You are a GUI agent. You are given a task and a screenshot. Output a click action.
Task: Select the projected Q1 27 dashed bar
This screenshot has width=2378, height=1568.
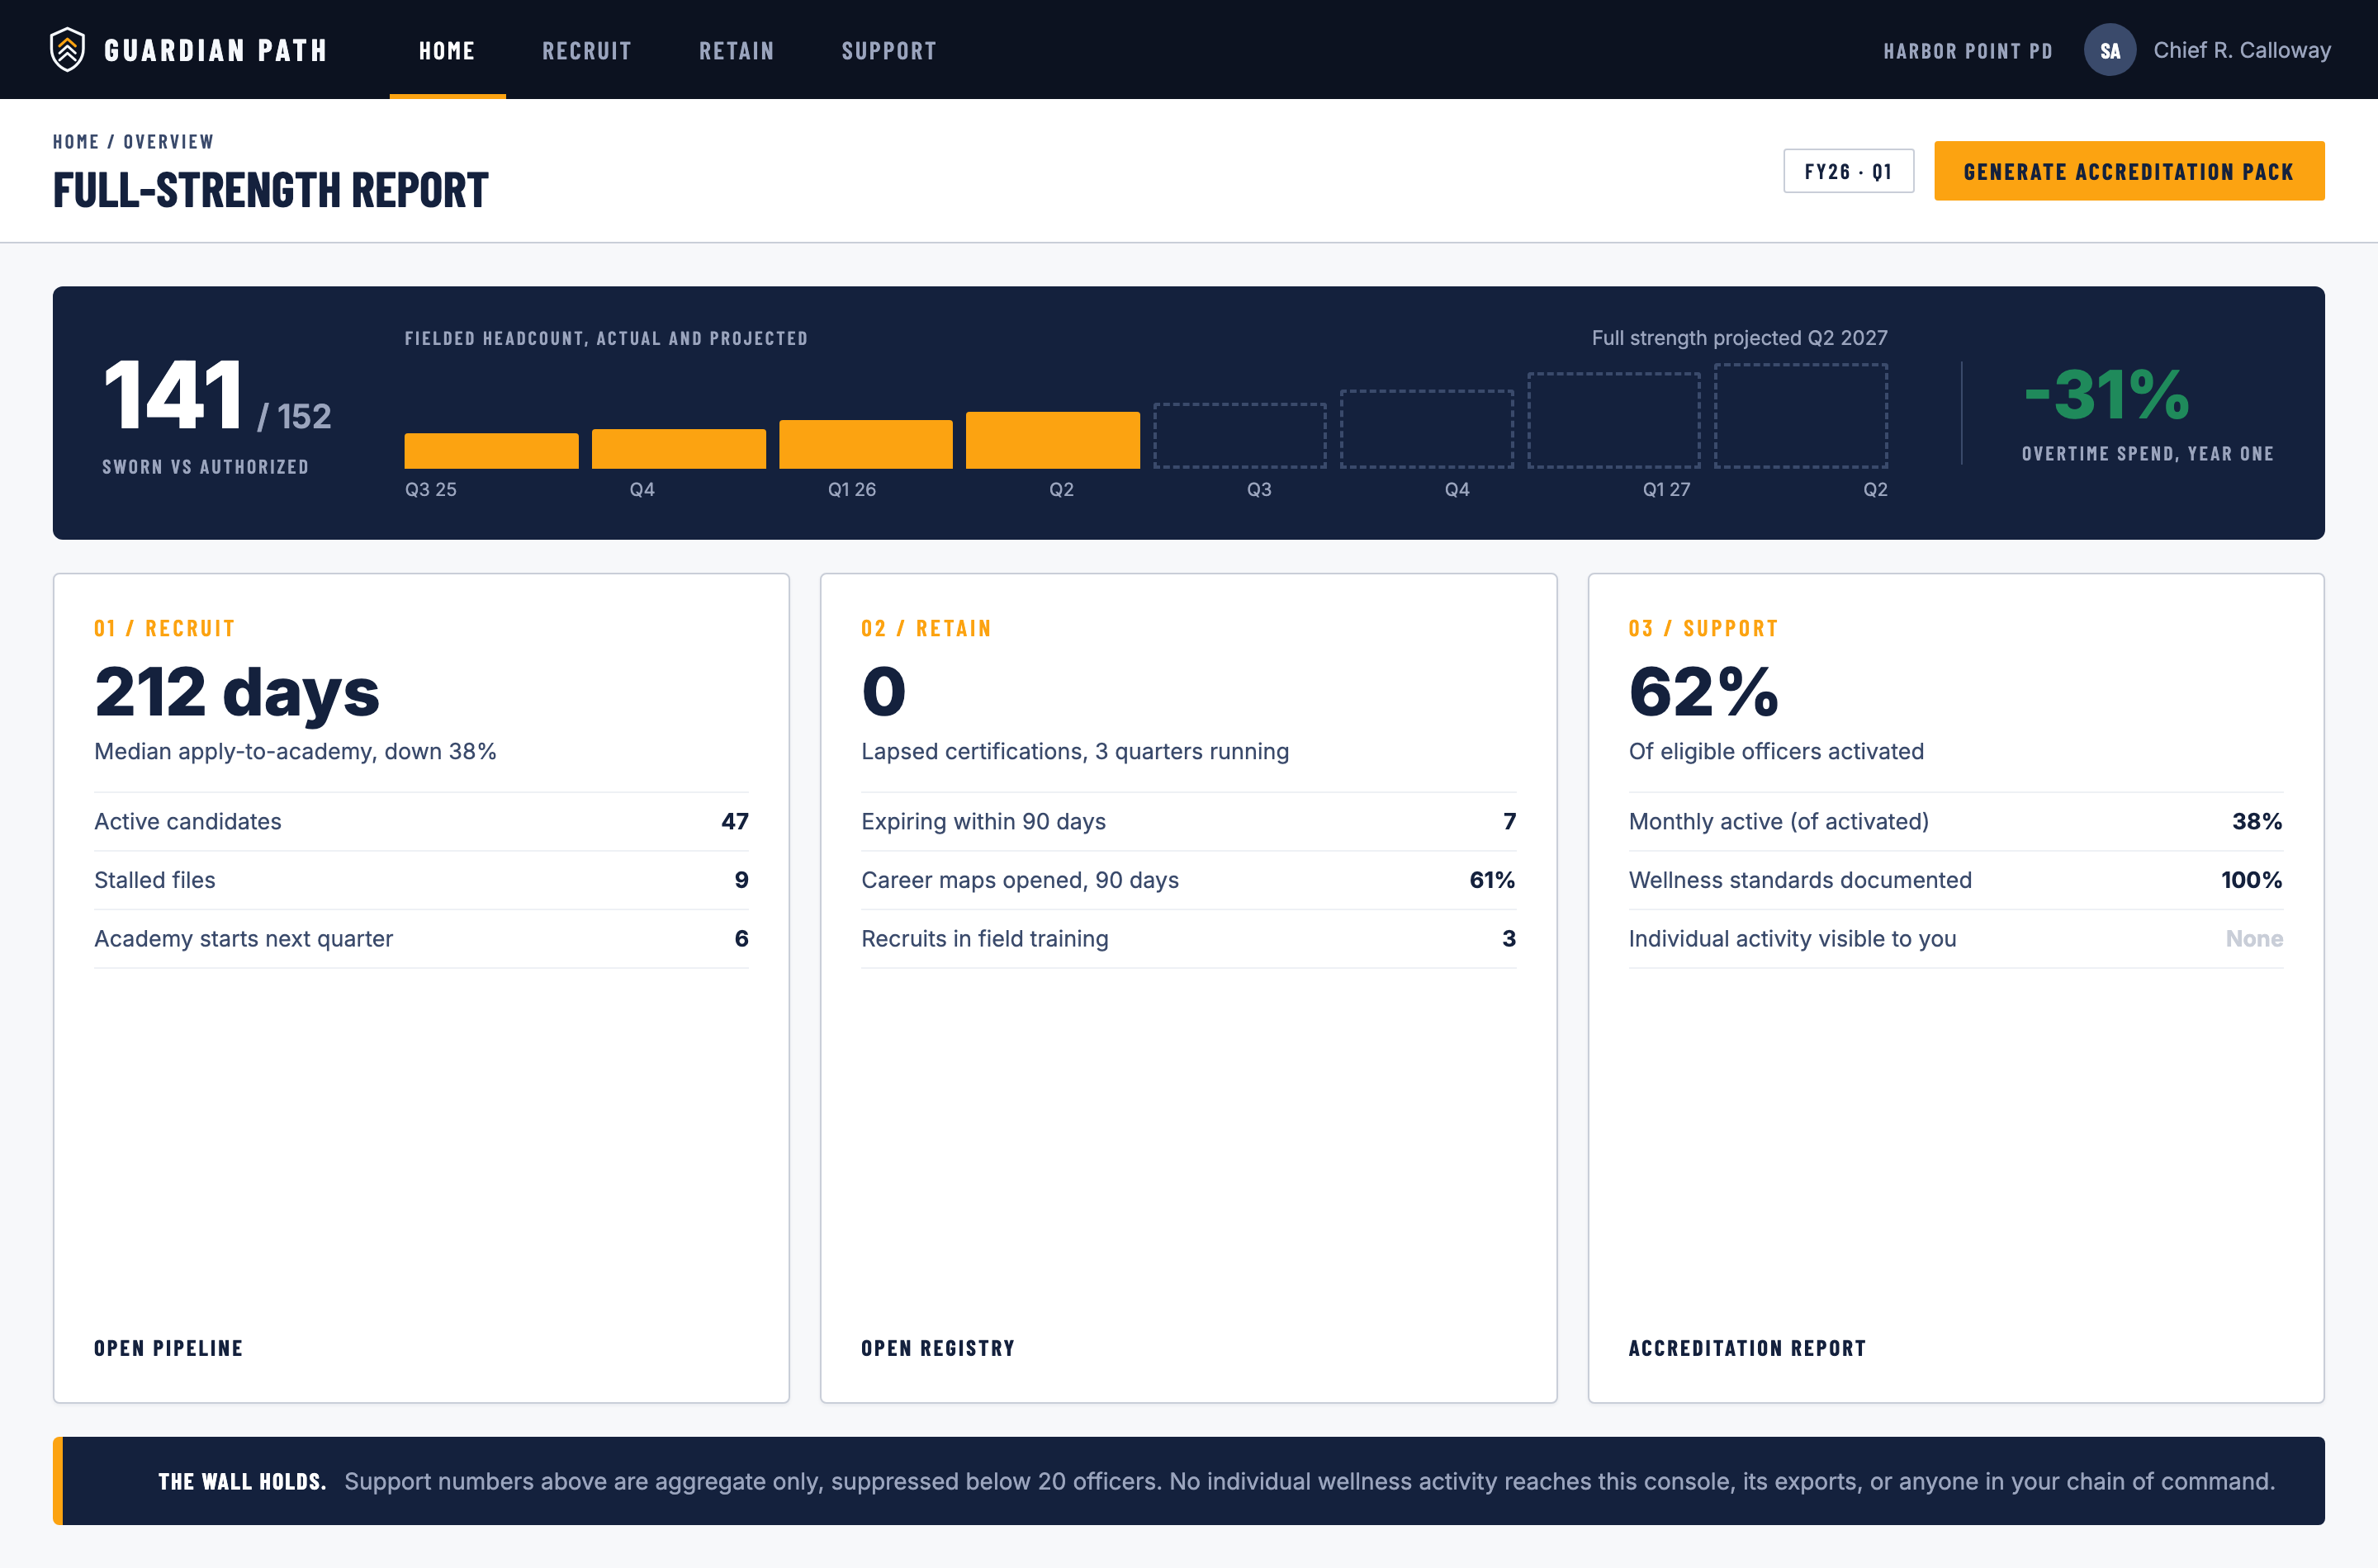(x=1613, y=420)
